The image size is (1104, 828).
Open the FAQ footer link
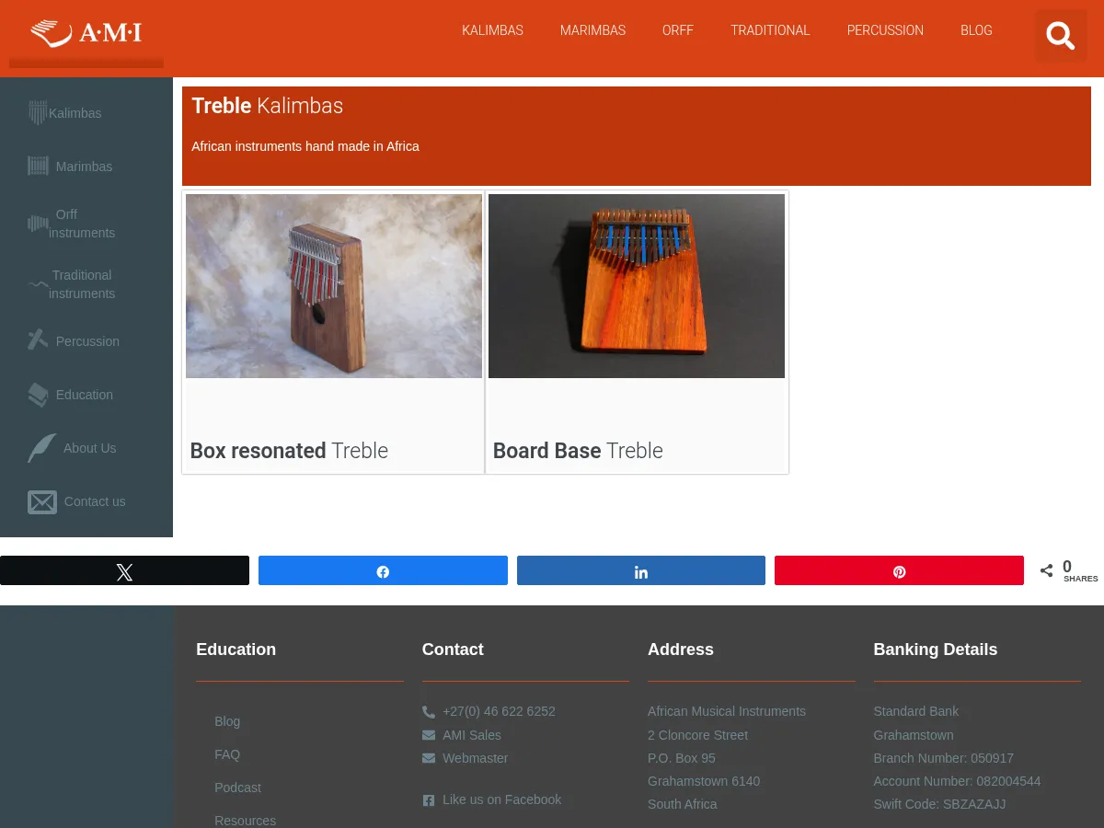click(227, 754)
